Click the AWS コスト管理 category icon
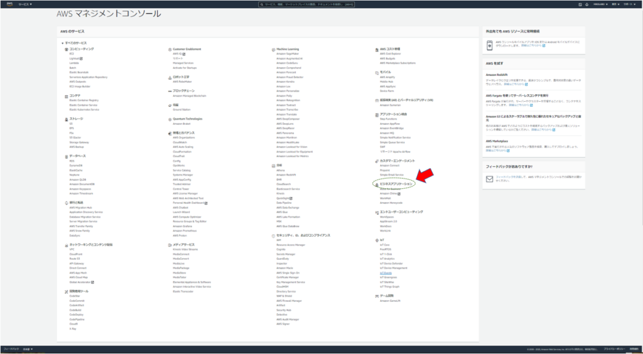This screenshot has height=354, width=643. [x=377, y=49]
